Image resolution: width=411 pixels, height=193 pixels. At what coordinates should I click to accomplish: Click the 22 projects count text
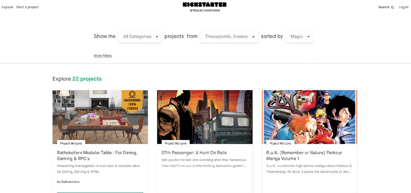pos(87,79)
